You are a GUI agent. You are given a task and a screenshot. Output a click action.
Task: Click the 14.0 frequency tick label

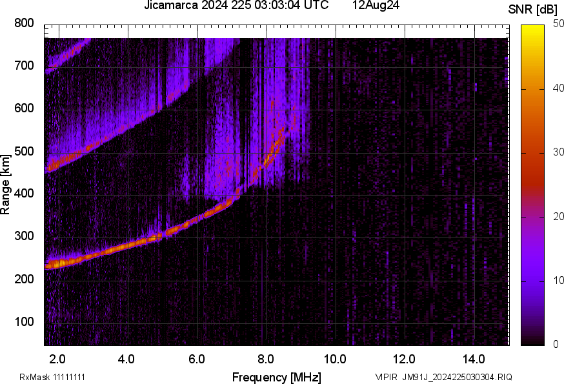(474, 359)
